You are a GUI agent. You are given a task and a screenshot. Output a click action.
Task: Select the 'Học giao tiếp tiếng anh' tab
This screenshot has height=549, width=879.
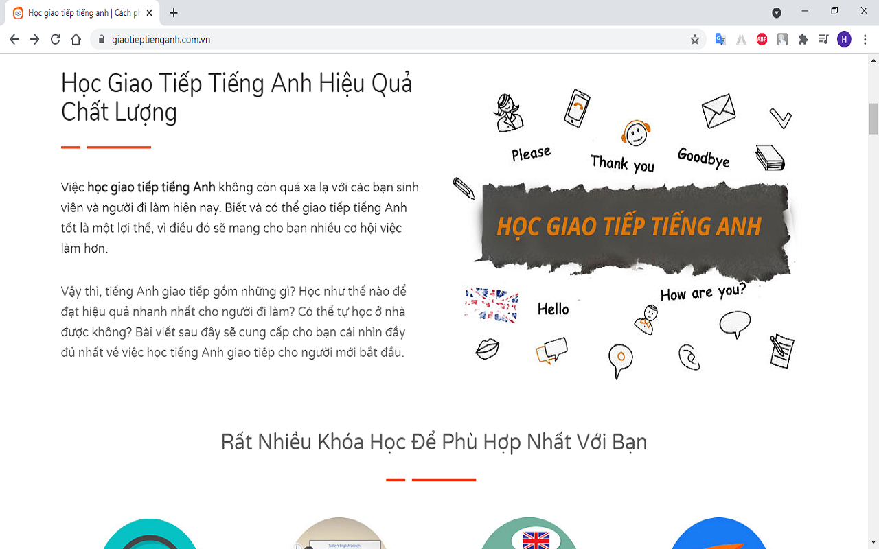point(82,13)
